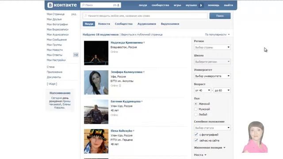Click the person icon in header search box
This screenshot has height=159, width=283.
tap(118, 5)
